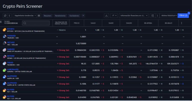Switch to the Resumen tab

click(x=47, y=16)
